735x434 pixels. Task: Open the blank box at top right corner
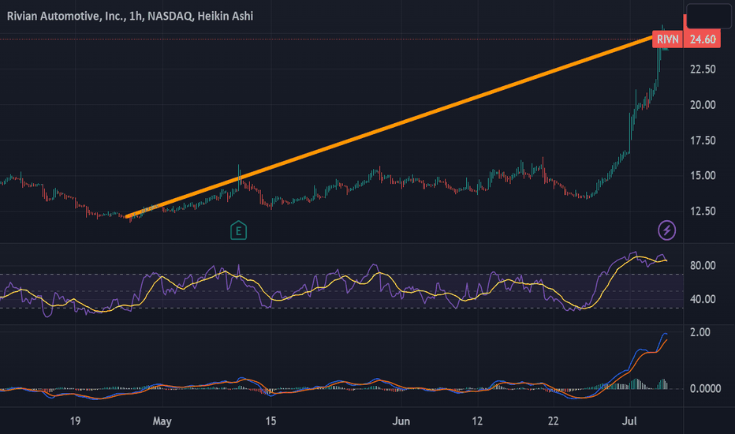click(709, 16)
